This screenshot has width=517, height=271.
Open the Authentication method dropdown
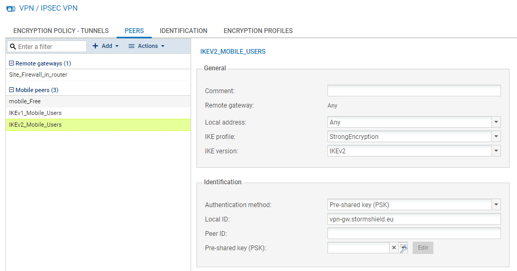(496, 204)
